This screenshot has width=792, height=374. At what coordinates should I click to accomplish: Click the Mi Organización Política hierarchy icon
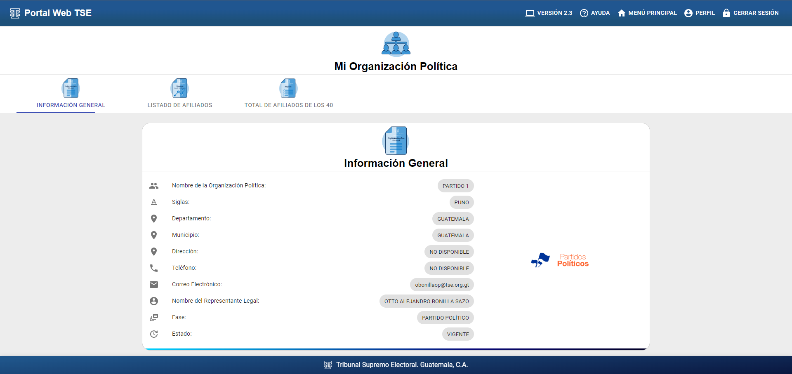click(396, 44)
